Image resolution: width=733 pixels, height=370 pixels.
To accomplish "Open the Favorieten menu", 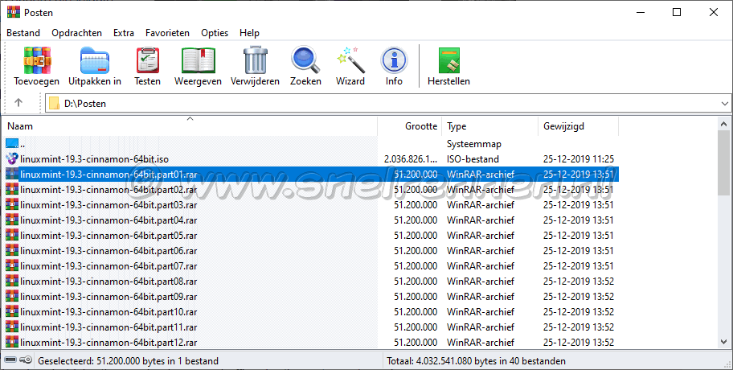I will 167,33.
